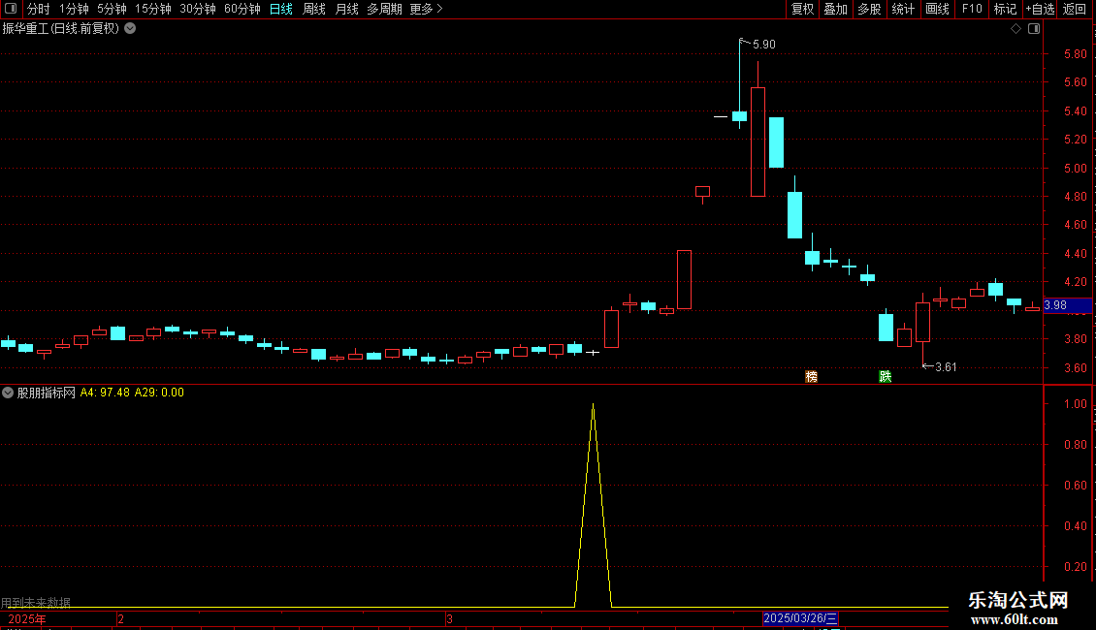Open the 统计 statistics tool

click(902, 9)
